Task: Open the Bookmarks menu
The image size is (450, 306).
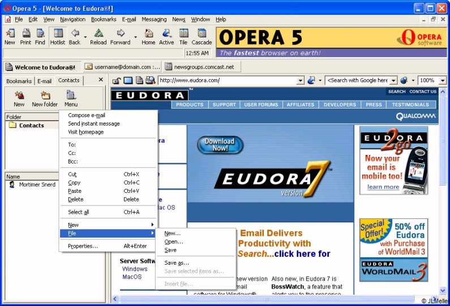Action: [104, 19]
